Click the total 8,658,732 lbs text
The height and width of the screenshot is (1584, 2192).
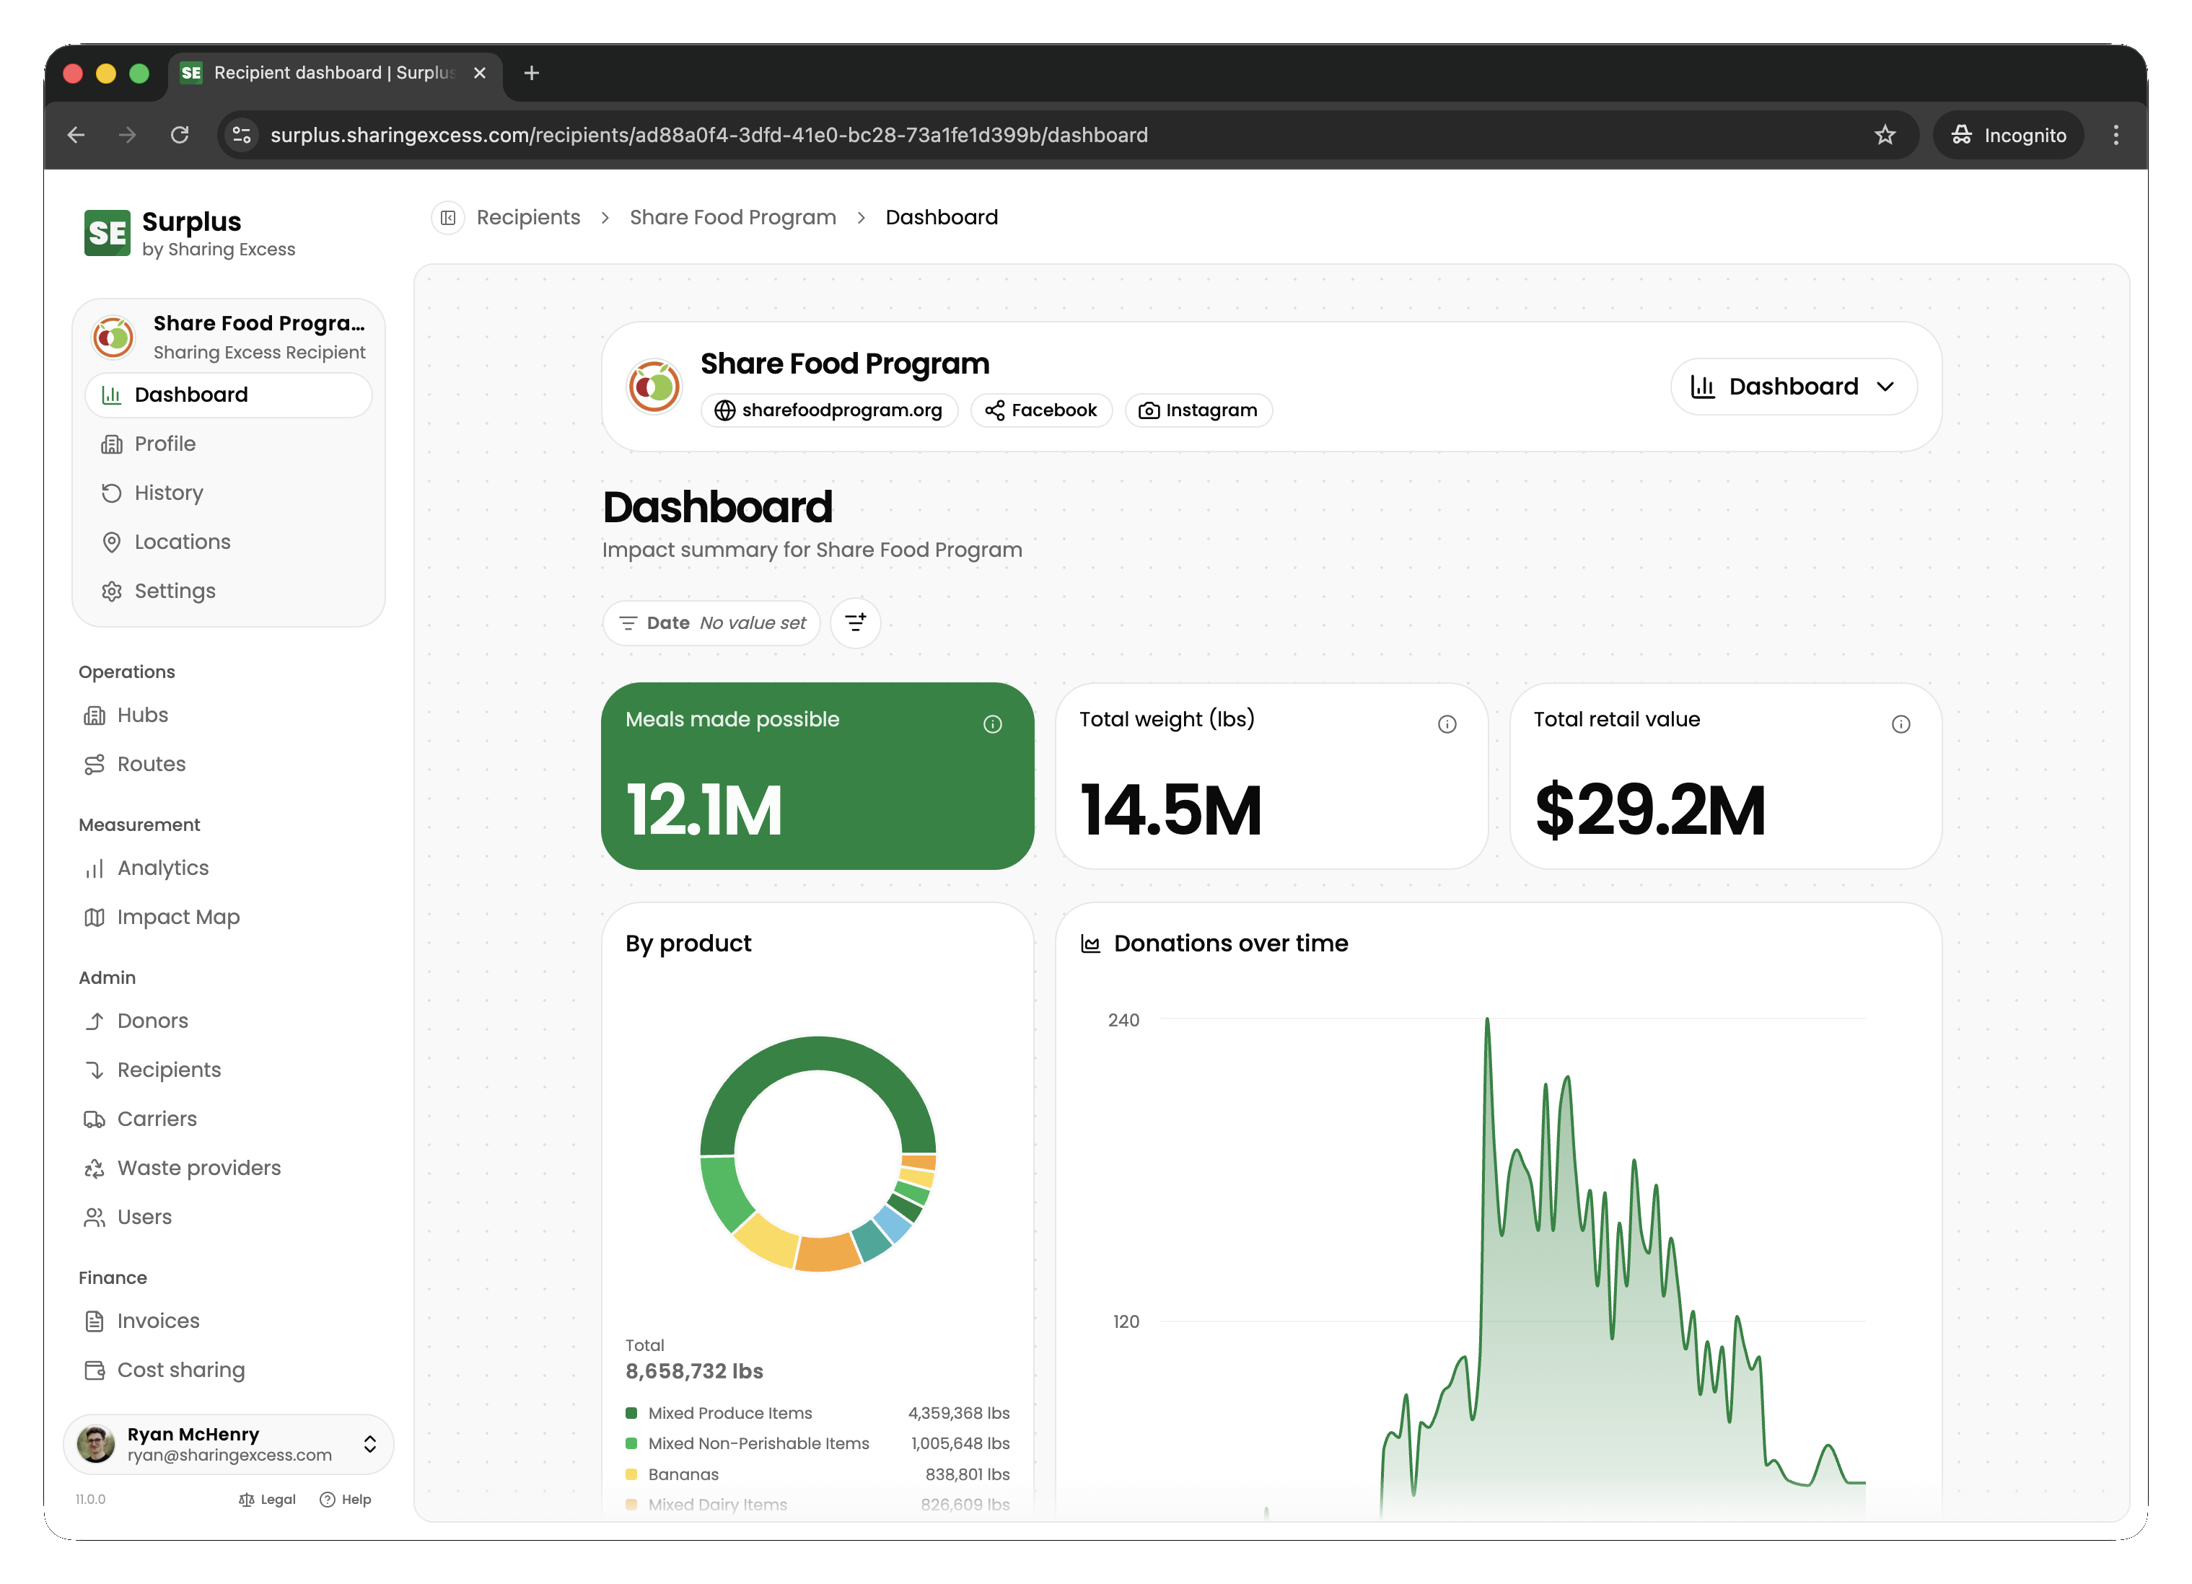coord(694,1371)
